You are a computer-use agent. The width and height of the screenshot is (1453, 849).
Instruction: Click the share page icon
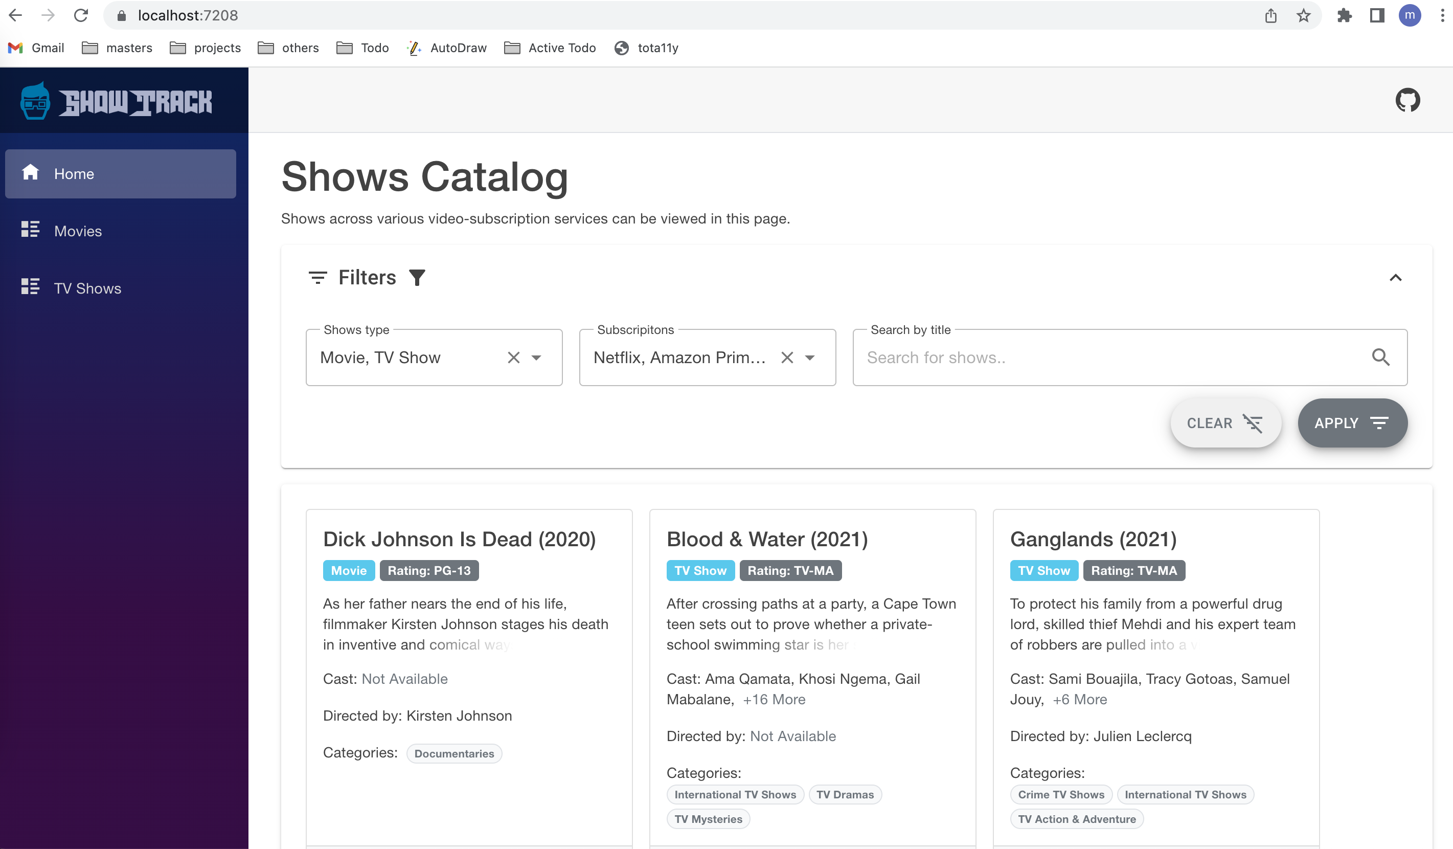(x=1271, y=15)
